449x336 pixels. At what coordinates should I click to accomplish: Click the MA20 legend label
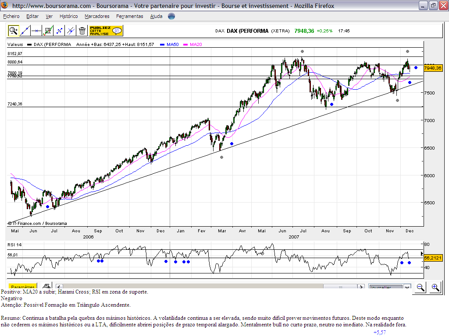tap(196, 44)
